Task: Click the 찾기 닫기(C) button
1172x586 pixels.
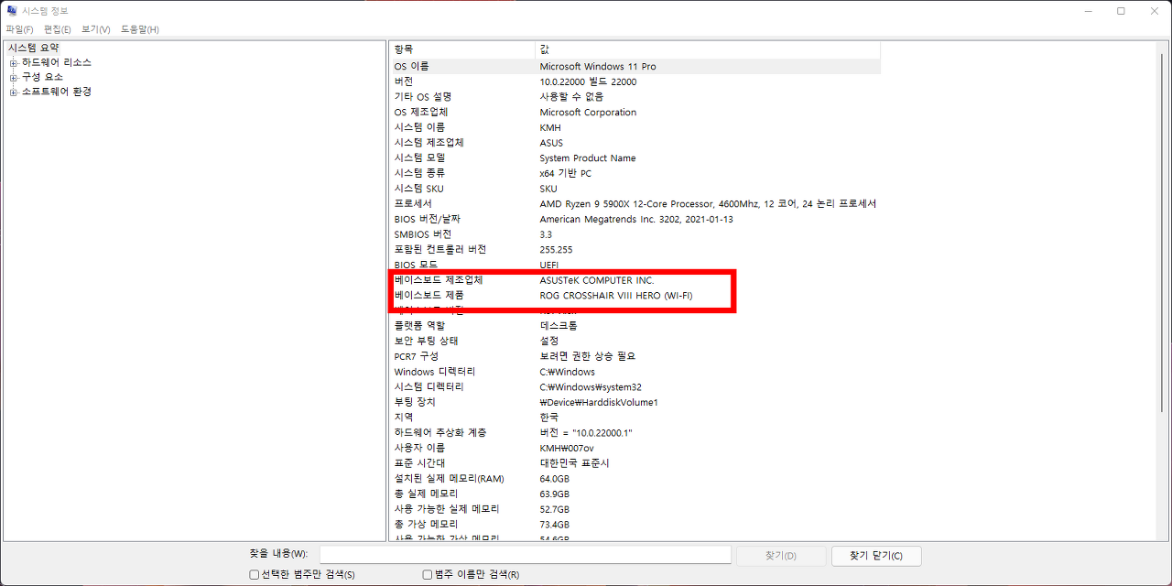Action: click(x=876, y=556)
